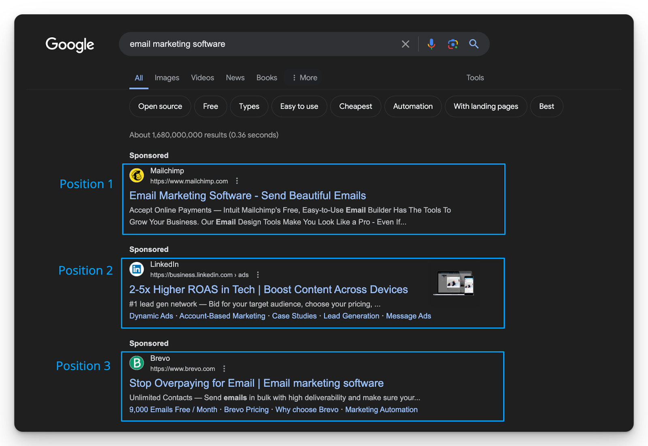Switch to the Books tab
Screen dimensions: 648x446
pyautogui.click(x=267, y=78)
